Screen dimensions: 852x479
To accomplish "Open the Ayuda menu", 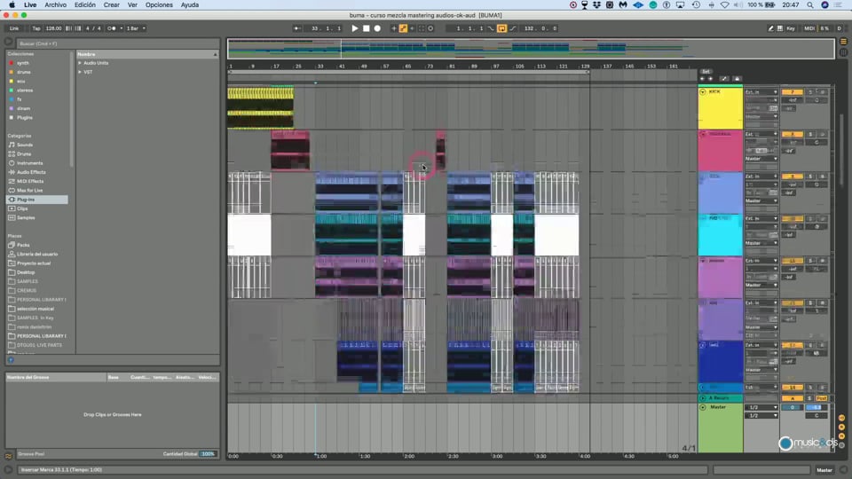I will click(x=190, y=5).
